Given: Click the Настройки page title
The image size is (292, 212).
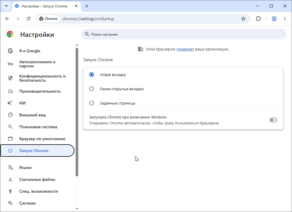Looking at the screenshot, I should (x=37, y=34).
